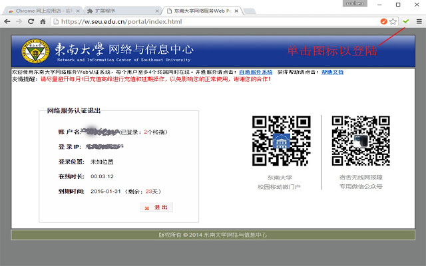This screenshot has width=426, height=266.
Task: Click the browser Back arrow
Action: [x=7, y=21]
